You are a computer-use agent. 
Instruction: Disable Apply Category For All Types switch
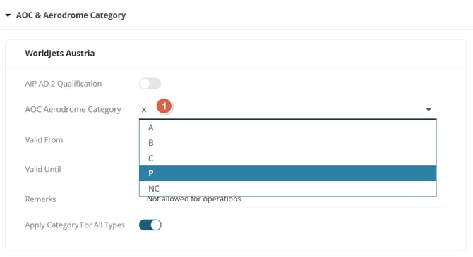click(150, 225)
